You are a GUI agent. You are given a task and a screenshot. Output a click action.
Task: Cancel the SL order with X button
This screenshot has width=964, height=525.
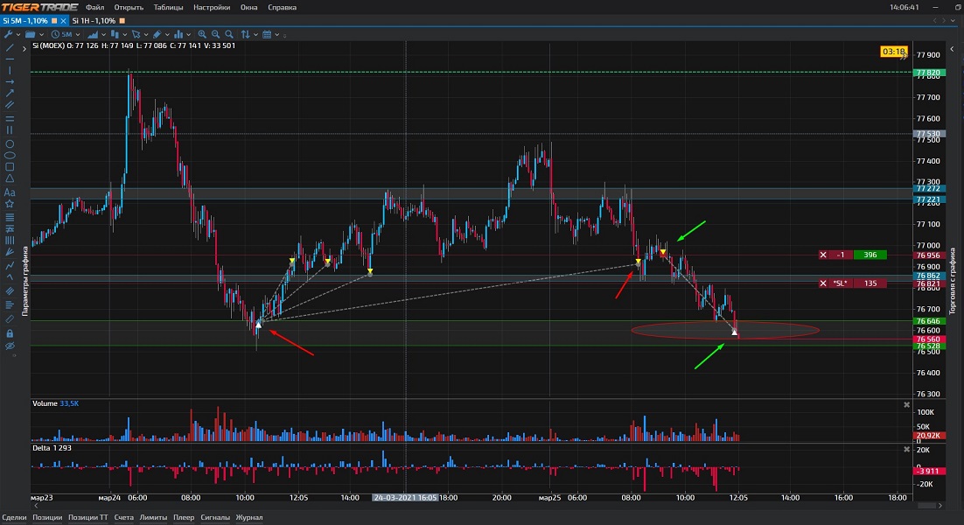pos(823,283)
